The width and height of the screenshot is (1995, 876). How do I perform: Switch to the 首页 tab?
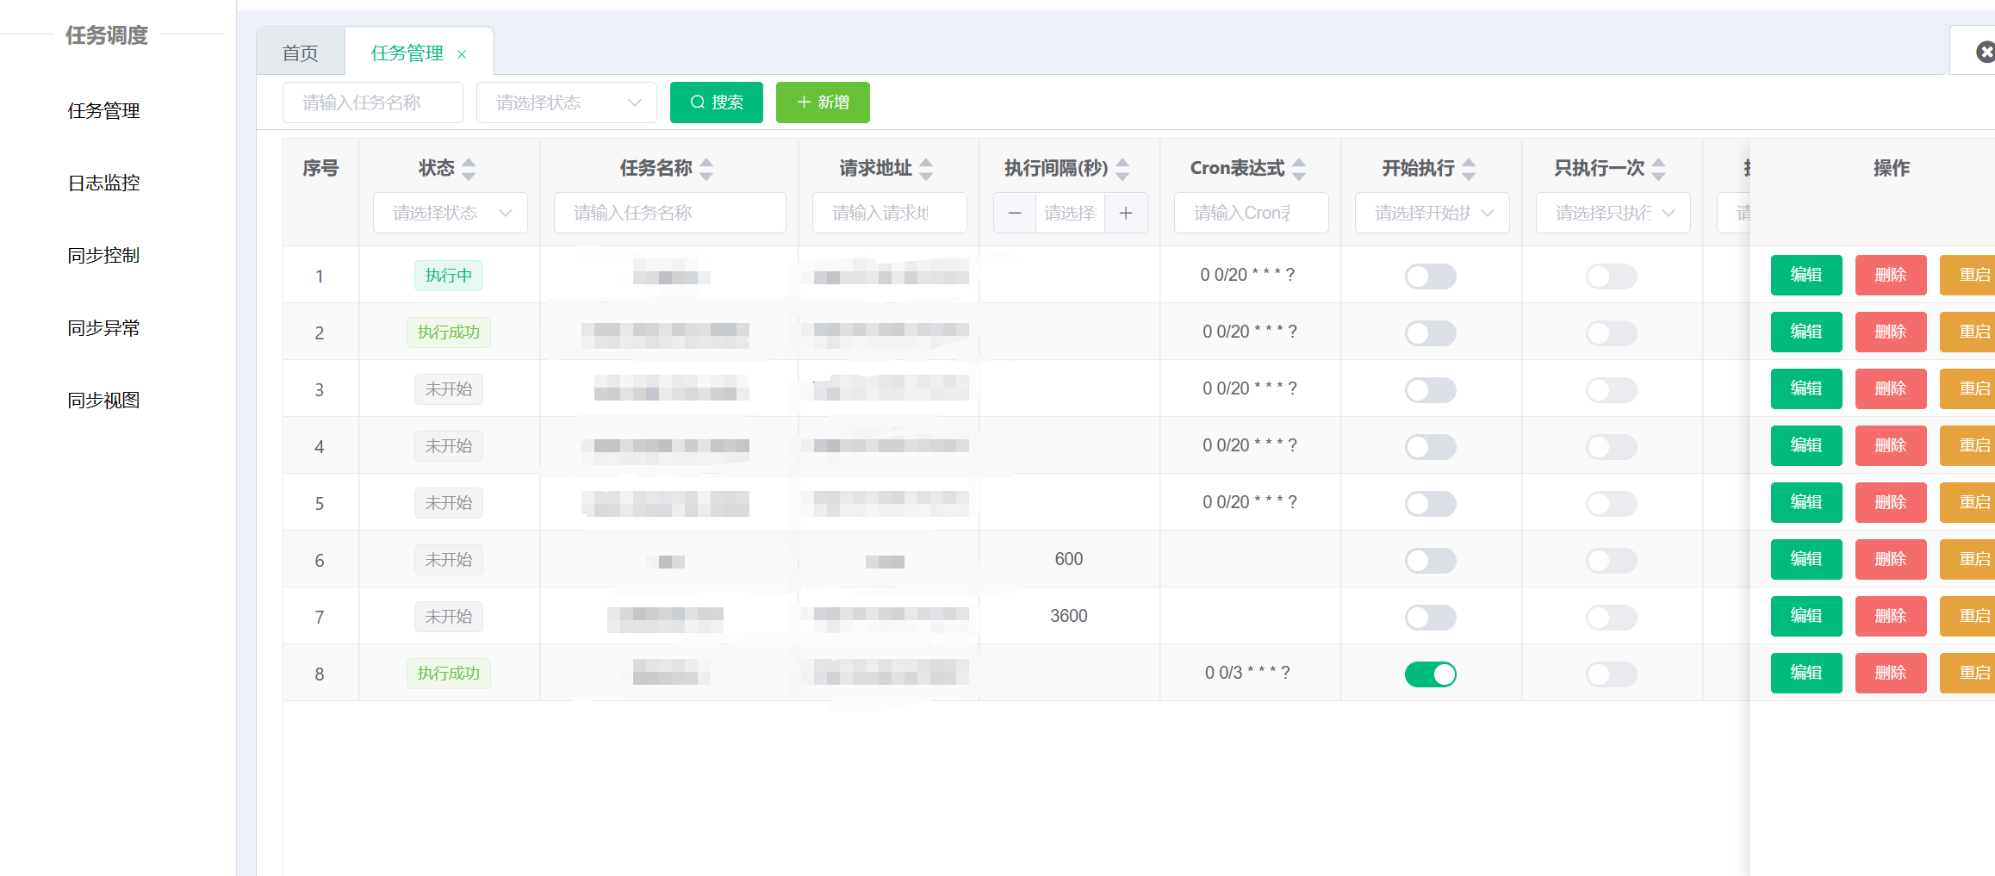click(x=301, y=53)
